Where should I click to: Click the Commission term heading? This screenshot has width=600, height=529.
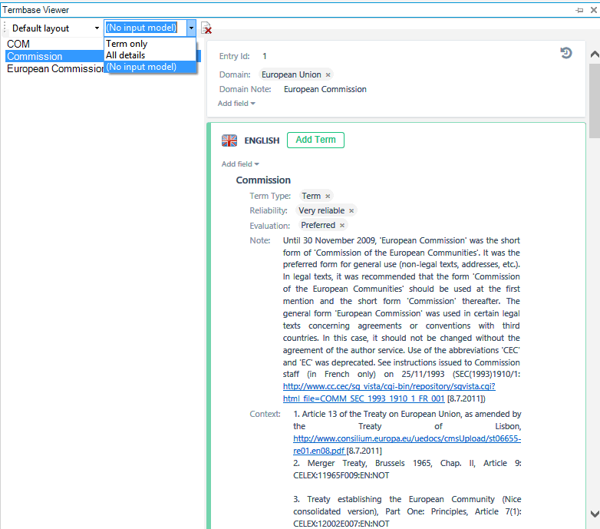coord(263,180)
